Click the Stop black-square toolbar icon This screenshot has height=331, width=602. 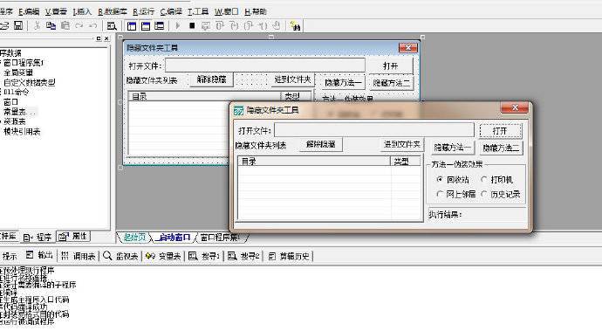pos(192,25)
